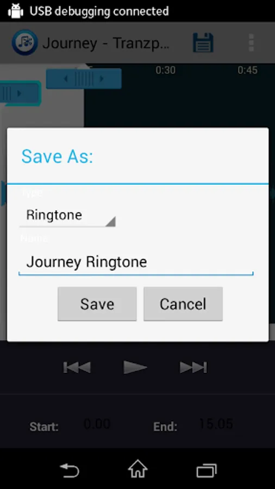Tap the Android debug icon in status bar

click(16, 11)
